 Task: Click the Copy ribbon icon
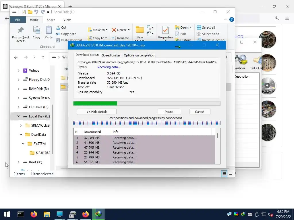click(x=36, y=30)
